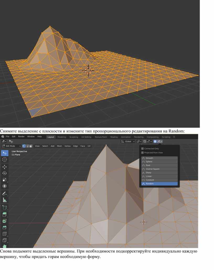Select the Add Cube tool
This screenshot has height=270, width=214.
(5, 207)
